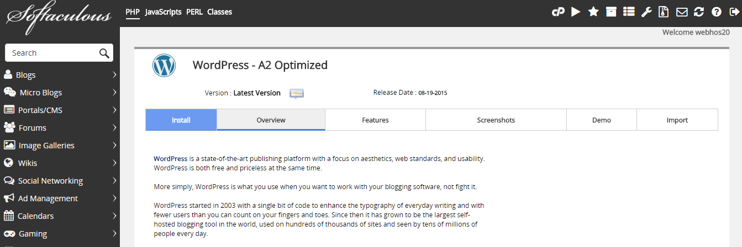Click the Ad Management megaphone icon

(9, 198)
